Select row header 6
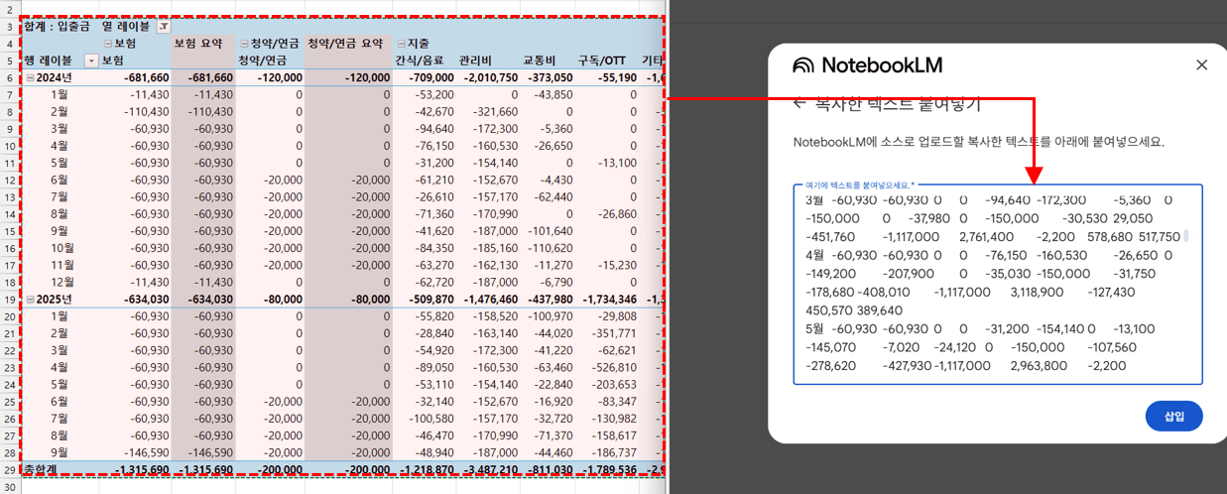The image size is (1227, 494). [x=10, y=77]
